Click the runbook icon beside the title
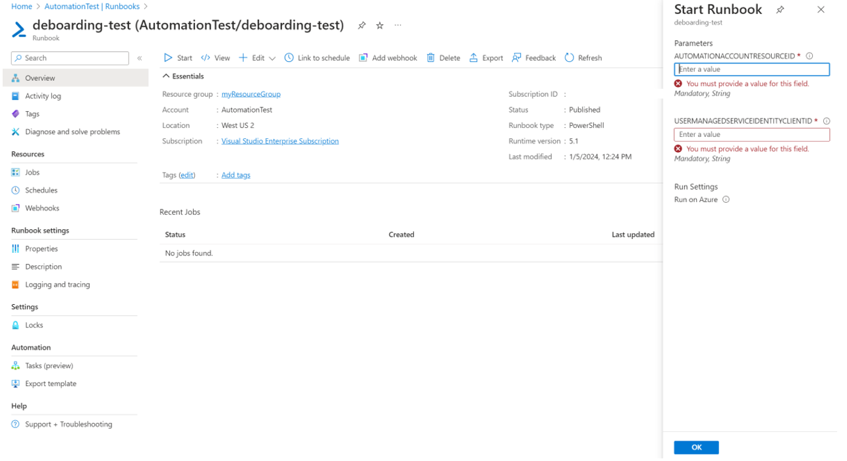 pos(19,30)
